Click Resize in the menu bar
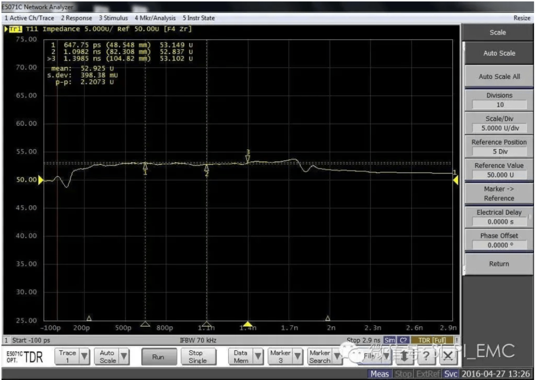This screenshot has width=535, height=380. [522, 18]
